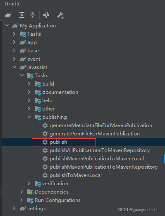Click the app module elephant icon
The image size is (165, 216).
tap(23, 42)
